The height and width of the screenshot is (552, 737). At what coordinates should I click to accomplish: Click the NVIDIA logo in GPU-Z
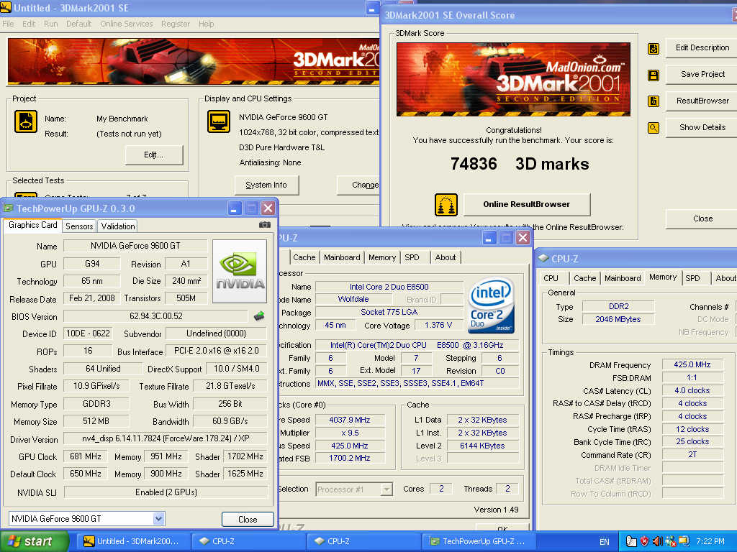240,271
